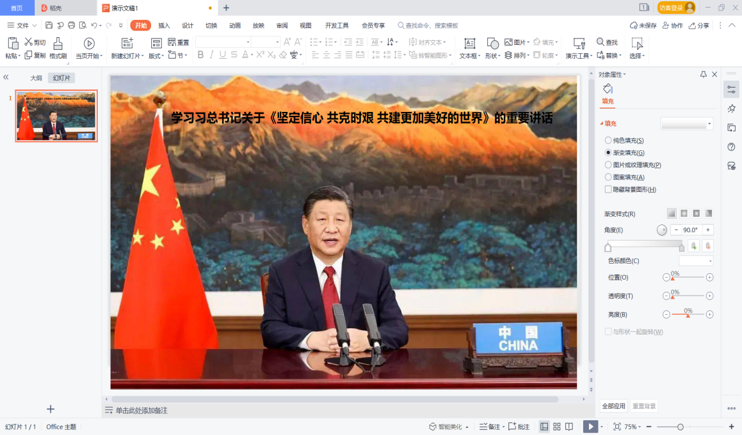Click the Find (查找) icon
The height and width of the screenshot is (435, 742).
click(x=607, y=42)
